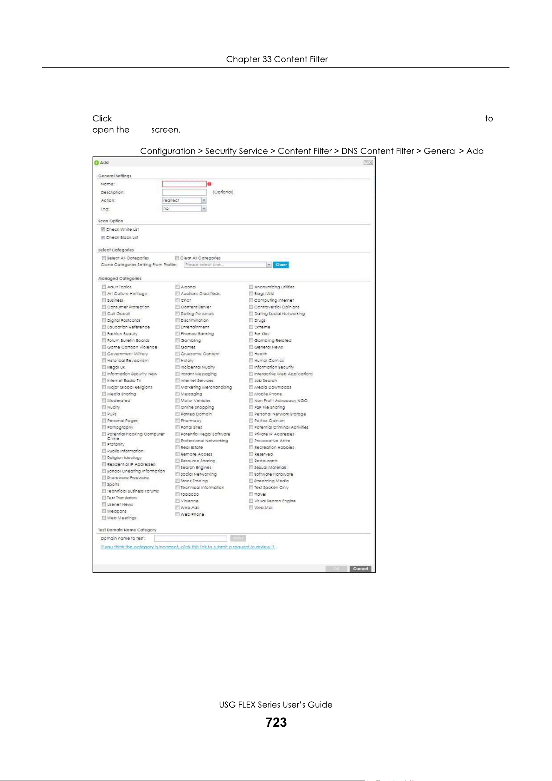552x781 pixels.
Task: Click the Query button beside domain field
Action: coord(238,538)
